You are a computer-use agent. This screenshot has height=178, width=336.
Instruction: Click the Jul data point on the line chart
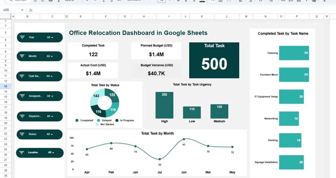(x=160, y=159)
